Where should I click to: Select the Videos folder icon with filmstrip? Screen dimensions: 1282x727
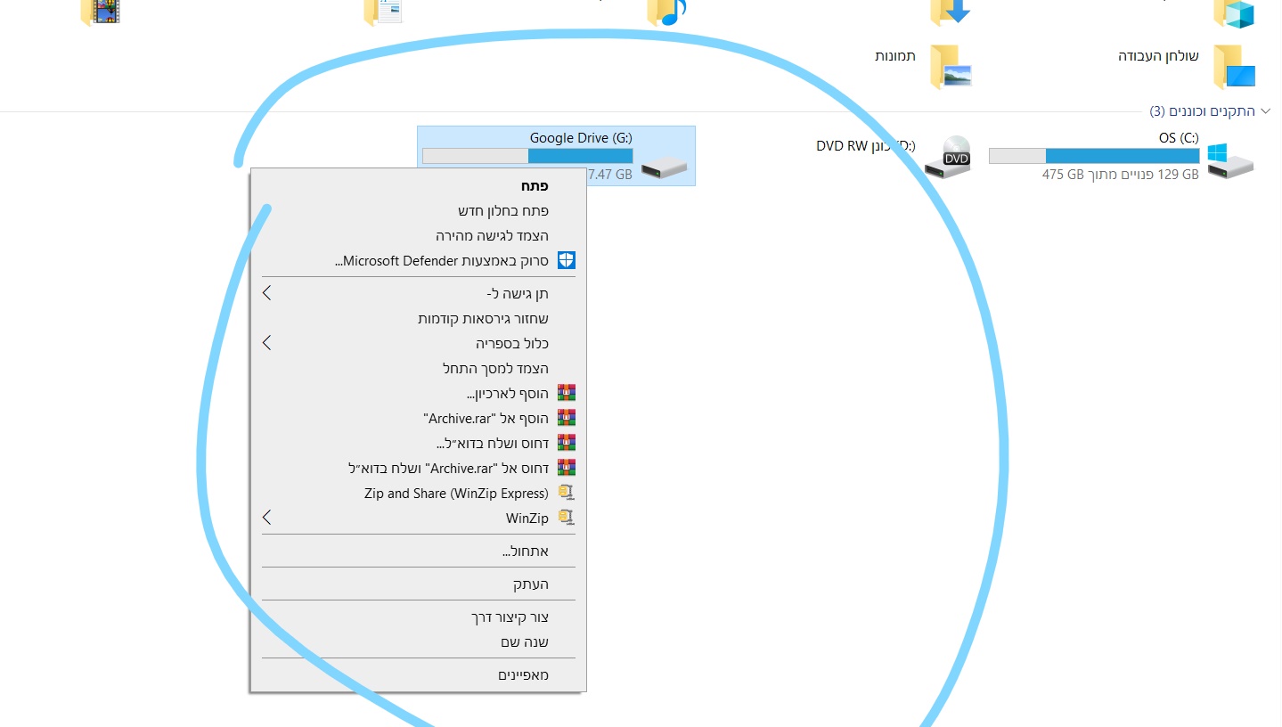point(100,12)
